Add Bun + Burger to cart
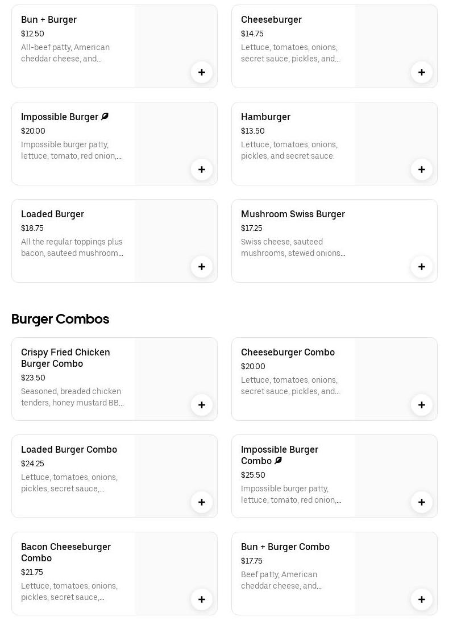 [x=202, y=72]
